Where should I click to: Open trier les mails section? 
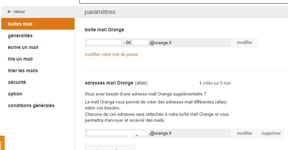[x=23, y=71]
